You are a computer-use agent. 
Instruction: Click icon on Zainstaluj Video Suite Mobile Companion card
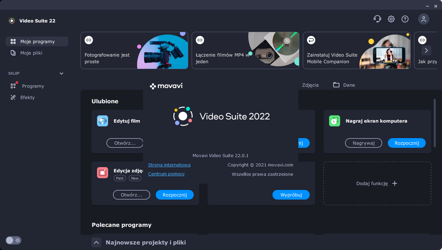click(x=311, y=40)
